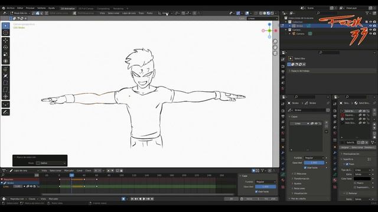This screenshot has height=212, width=378.
Task: Open the Archivo menu
Action: (11, 8)
